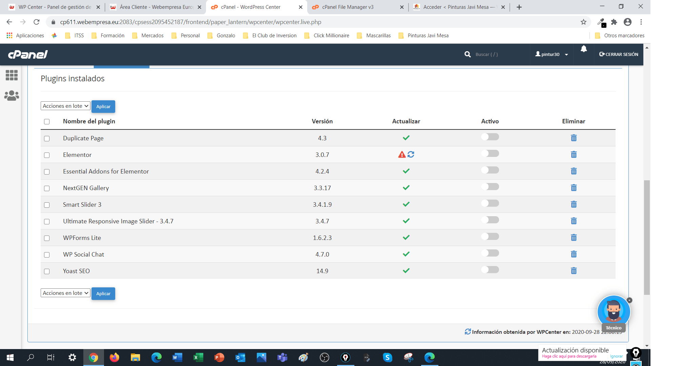Image resolution: width=683 pixels, height=366 pixels.
Task: Click the page vertical scrollbar thumb
Action: click(x=647, y=237)
